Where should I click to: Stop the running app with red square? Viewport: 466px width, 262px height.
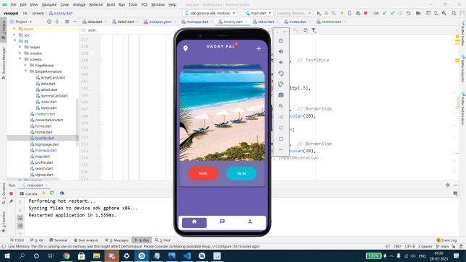[366, 14]
